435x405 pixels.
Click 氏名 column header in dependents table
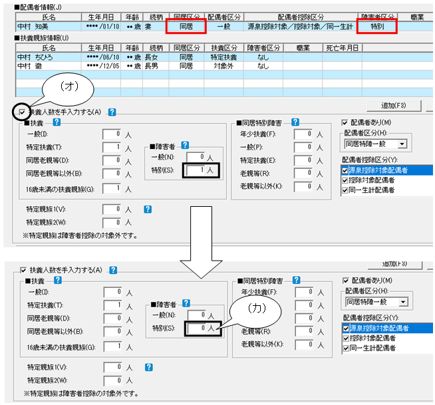pyautogui.click(x=49, y=48)
